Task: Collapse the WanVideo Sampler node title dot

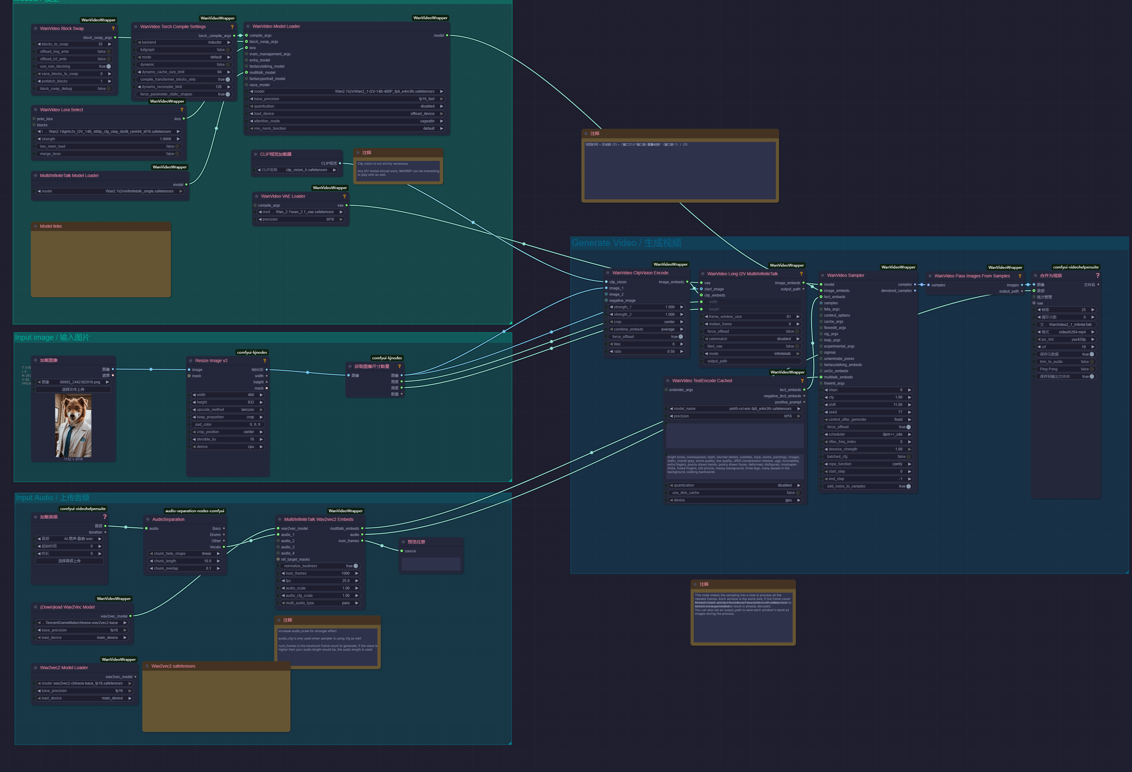Action: point(822,276)
